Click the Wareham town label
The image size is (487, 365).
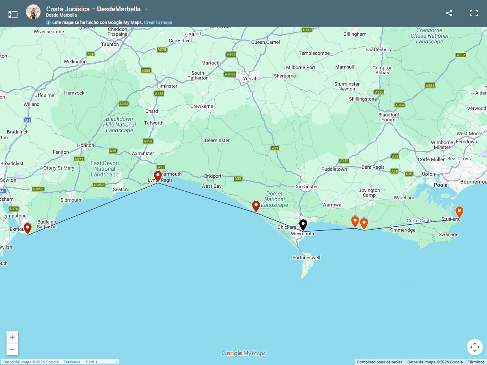click(404, 198)
